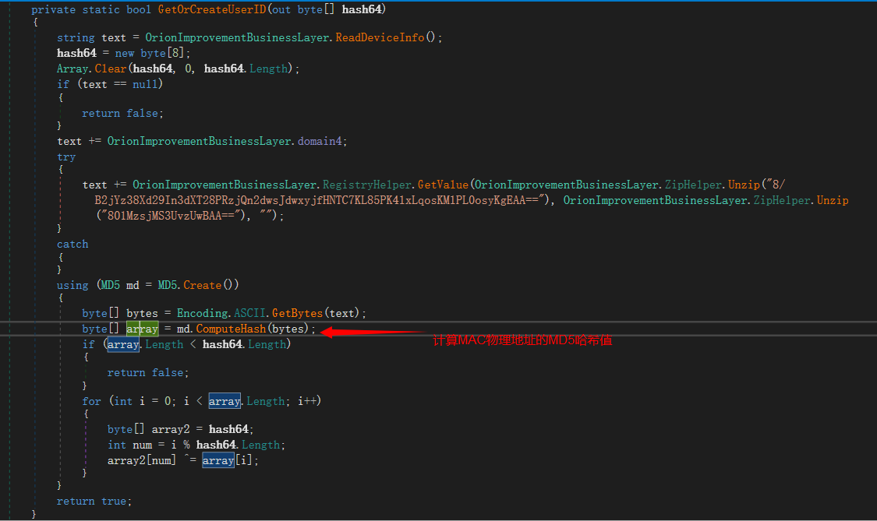Viewport: 877px width, 521px height.
Task: Click the 'catch' keyword
Action: [72, 244]
